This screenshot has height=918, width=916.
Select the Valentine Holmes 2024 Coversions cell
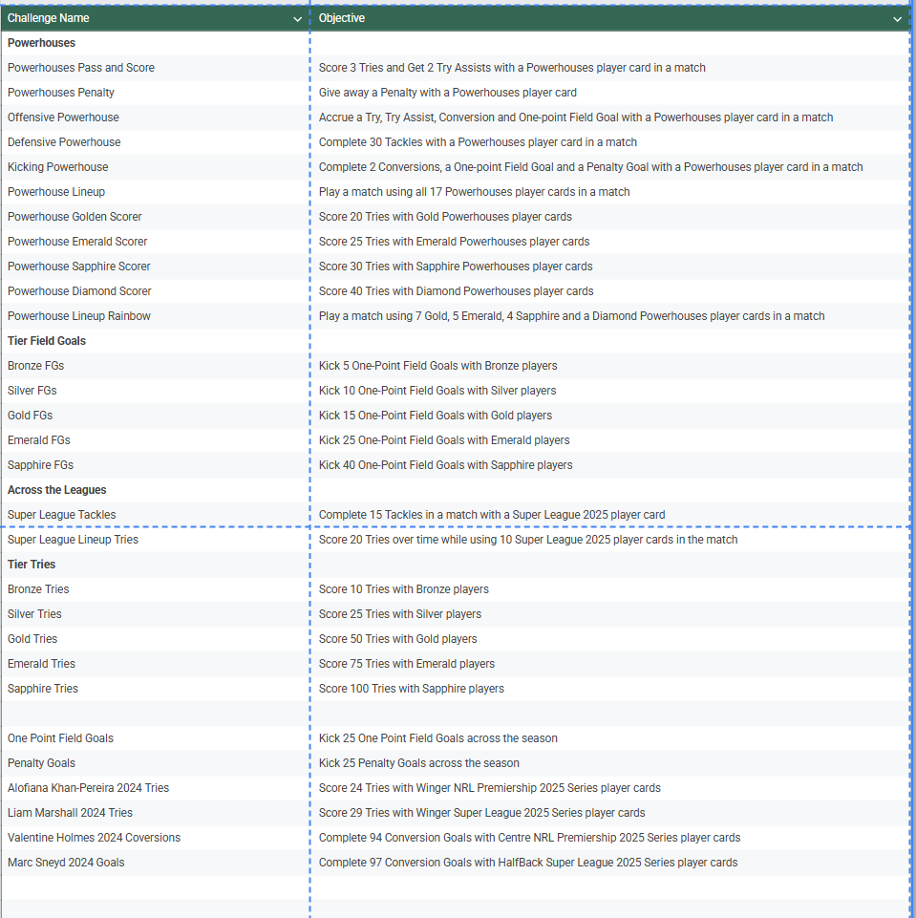point(94,838)
